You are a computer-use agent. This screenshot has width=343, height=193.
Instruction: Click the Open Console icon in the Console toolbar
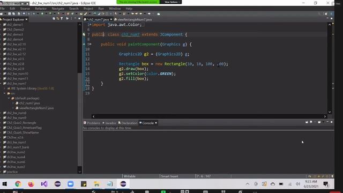tap(319, 122)
